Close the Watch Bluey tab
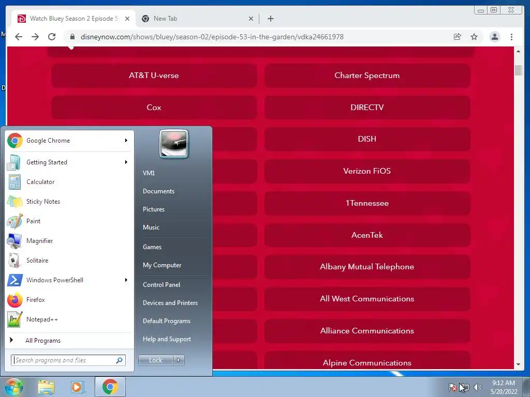This screenshot has width=530, height=397. [127, 19]
